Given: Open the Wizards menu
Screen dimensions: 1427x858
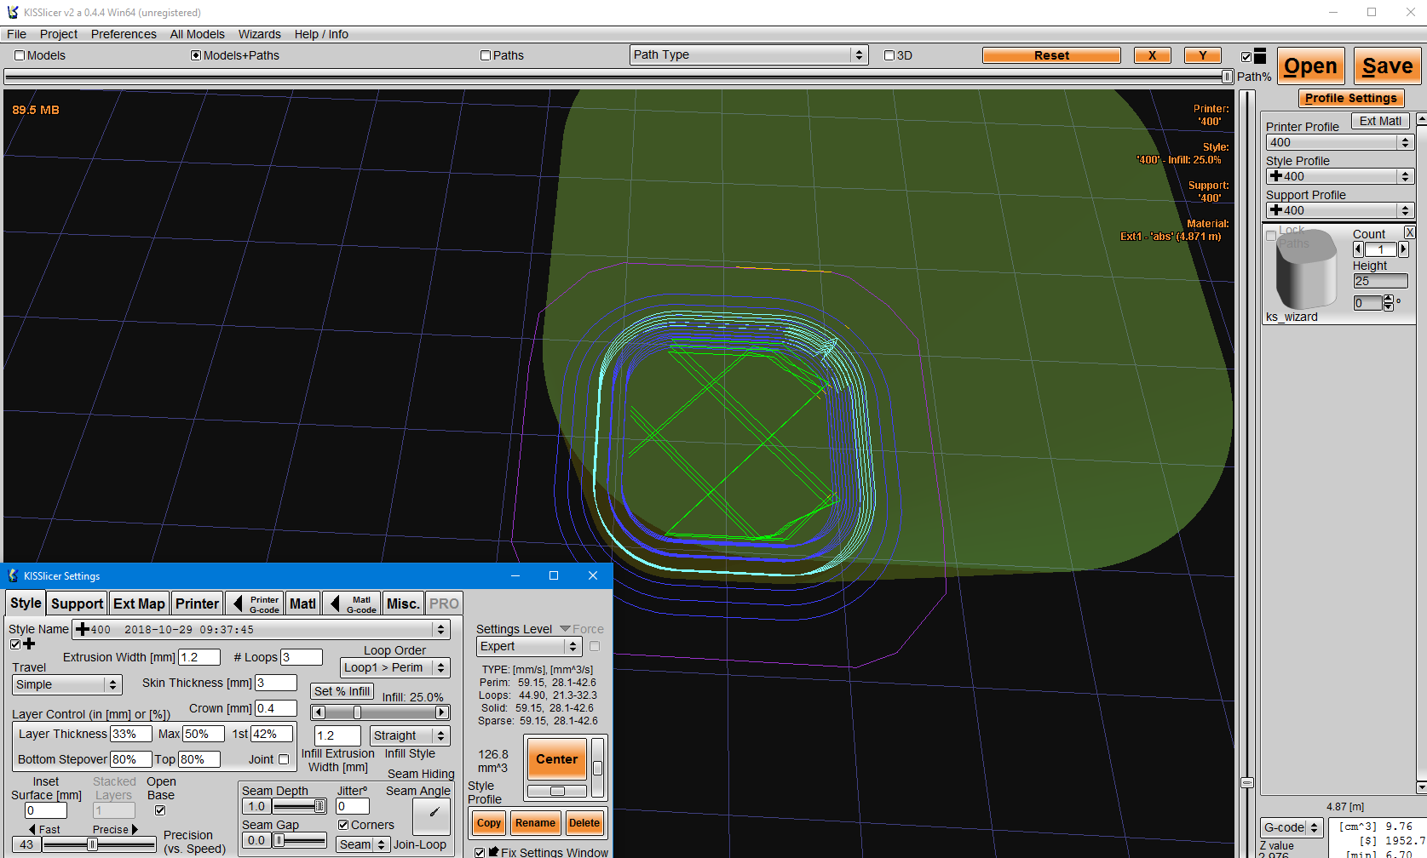Looking at the screenshot, I should coord(259,34).
